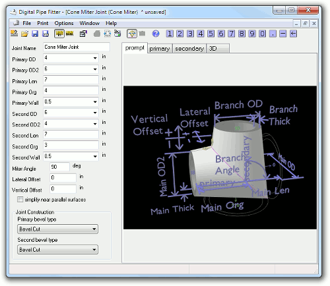Click keypad digit 7 button

pyautogui.click(x=232, y=34)
